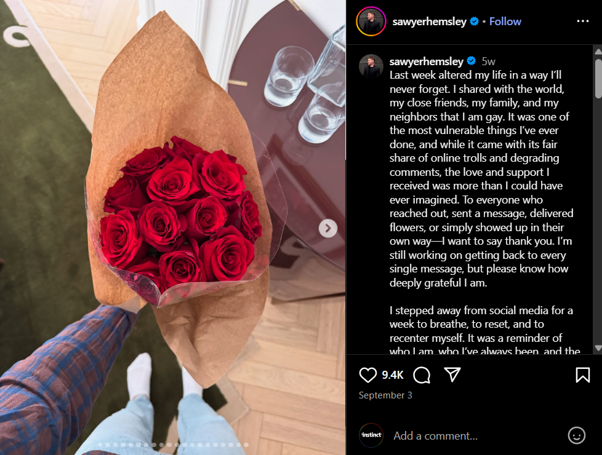Click scrollbar up arrow in caption
The image size is (602, 455).
tap(598, 52)
